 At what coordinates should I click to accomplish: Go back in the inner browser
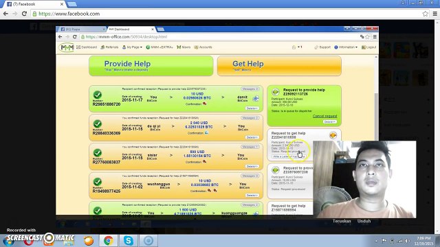click(x=60, y=36)
